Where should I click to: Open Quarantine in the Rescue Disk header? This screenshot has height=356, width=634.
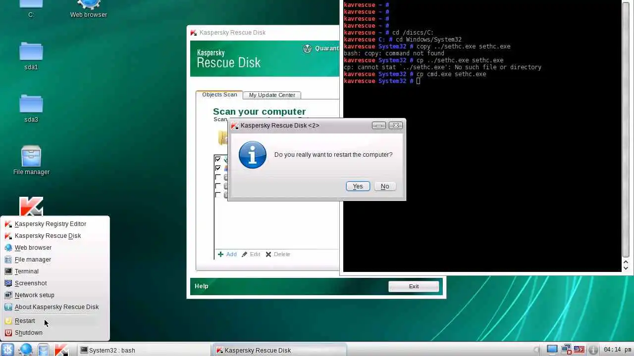click(x=321, y=48)
